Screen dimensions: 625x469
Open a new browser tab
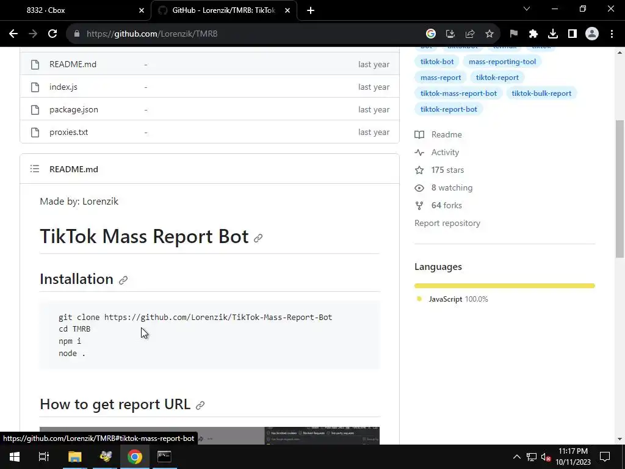311,11
